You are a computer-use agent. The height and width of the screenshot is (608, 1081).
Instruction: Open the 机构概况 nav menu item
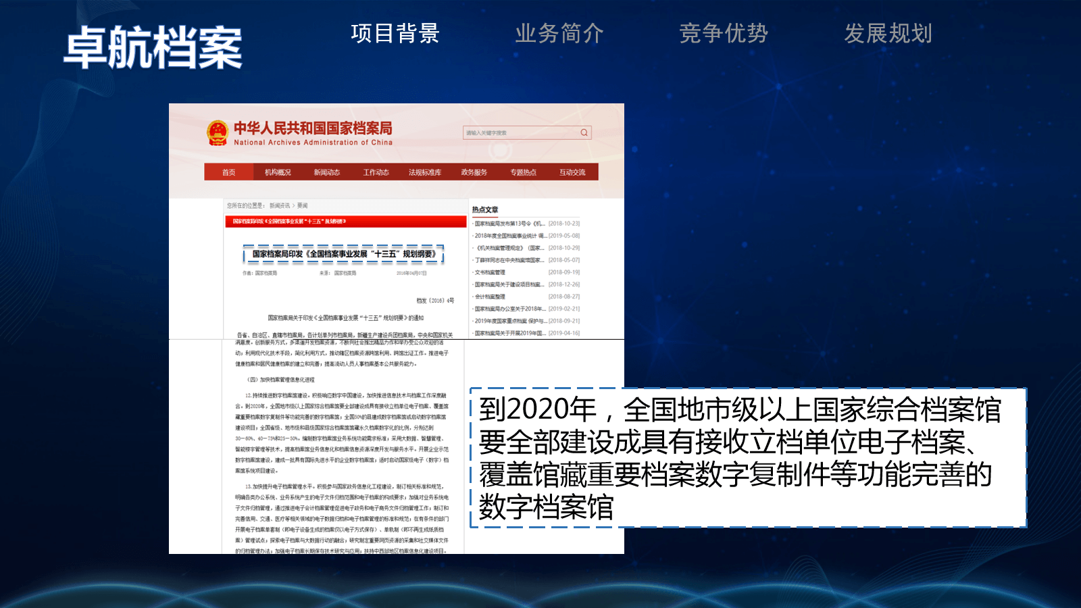278,172
